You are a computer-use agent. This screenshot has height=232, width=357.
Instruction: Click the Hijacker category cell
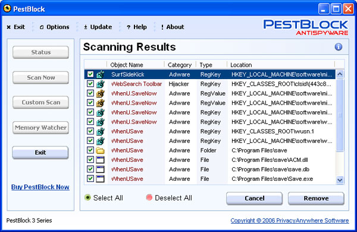pyautogui.click(x=178, y=84)
